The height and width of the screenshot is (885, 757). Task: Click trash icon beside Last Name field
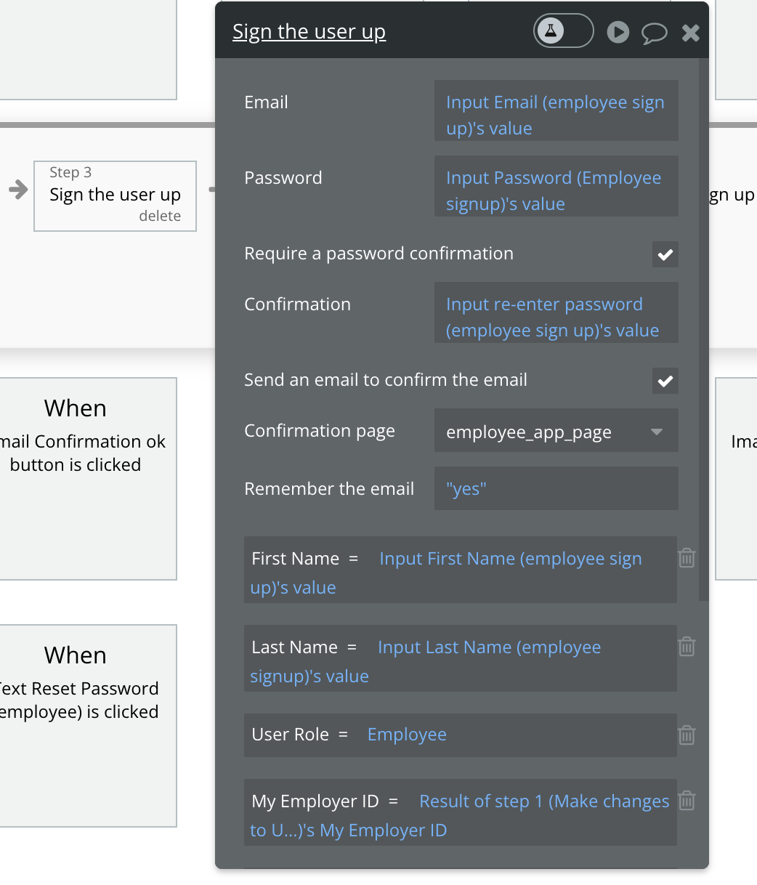tap(687, 647)
